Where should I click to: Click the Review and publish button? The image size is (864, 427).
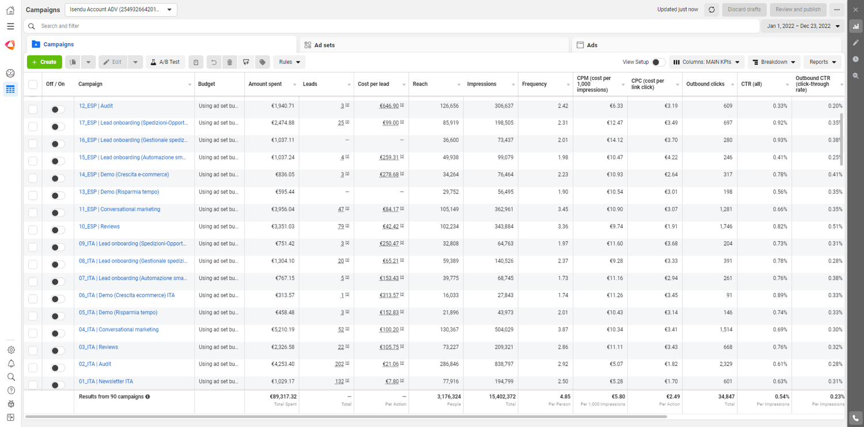coord(798,10)
